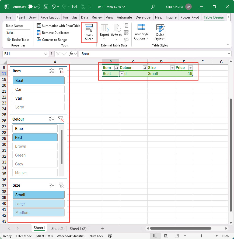Open the filter dropdown on the Price column
The width and height of the screenshot is (234, 239).
(x=190, y=68)
